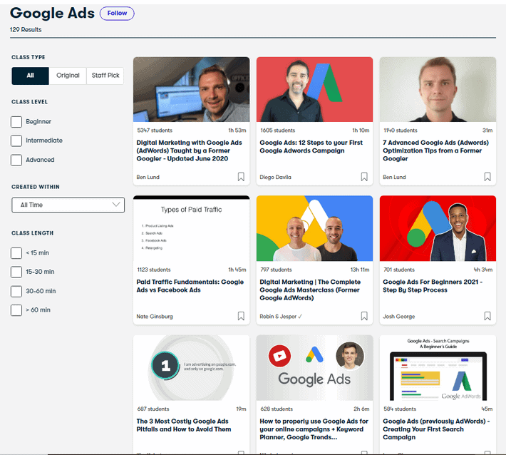
Task: Click thumbnail showing two men with Ads logo
Action: (x=314, y=228)
